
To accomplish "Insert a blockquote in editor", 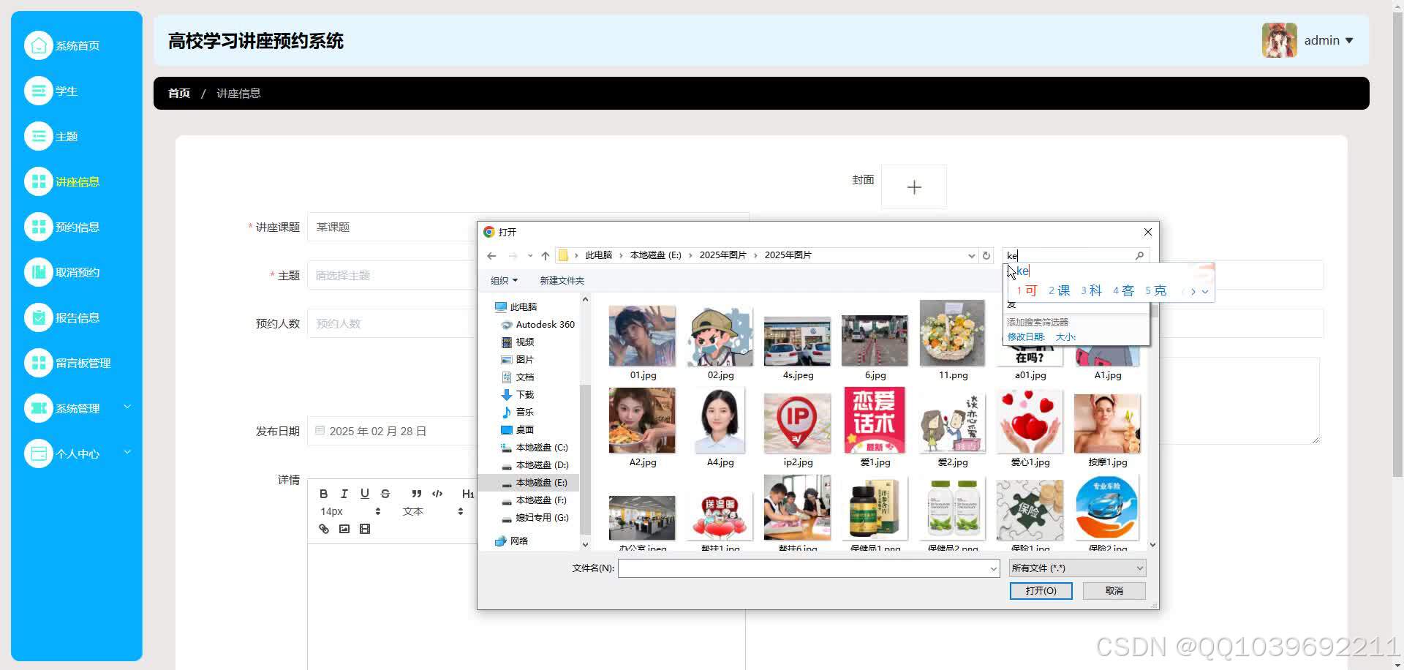I will [x=416, y=494].
